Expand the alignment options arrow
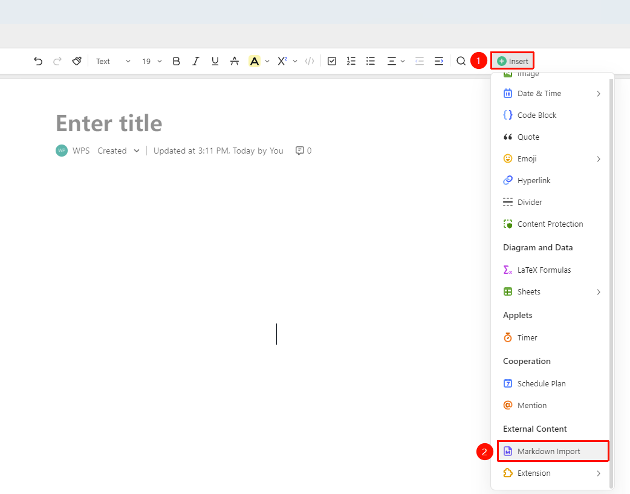The image size is (630, 494). pyautogui.click(x=403, y=61)
